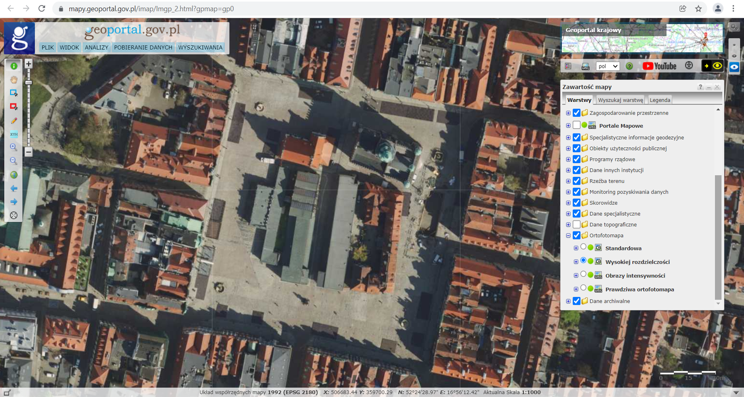Open the POBIERANIE DANYCH menu

pyautogui.click(x=143, y=48)
